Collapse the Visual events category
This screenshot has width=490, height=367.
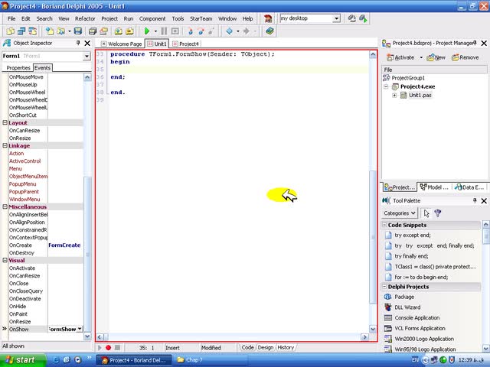[x=5, y=260]
